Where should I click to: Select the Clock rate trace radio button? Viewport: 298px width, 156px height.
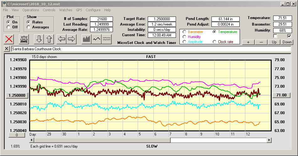tap(214, 42)
